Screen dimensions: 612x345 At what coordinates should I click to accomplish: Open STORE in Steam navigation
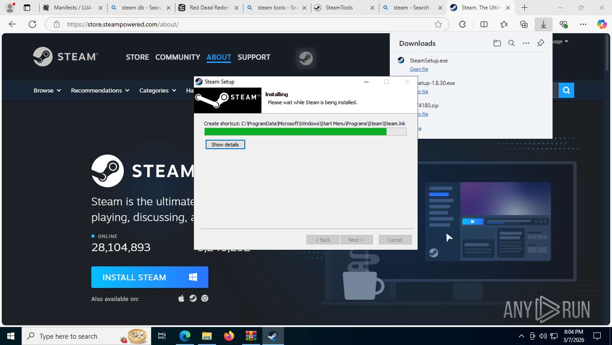coord(137,57)
